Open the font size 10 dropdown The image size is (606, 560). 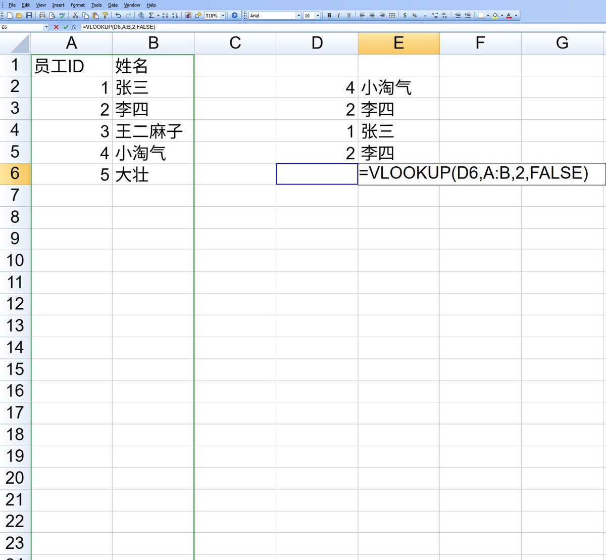click(318, 16)
